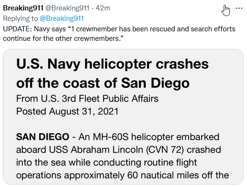Open the three-dot More options menu
This screenshot has height=187, width=247.
(239, 8)
